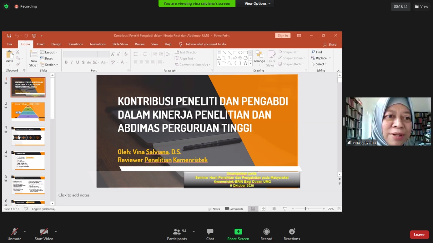The image size is (433, 243).
Task: Select the Right Arrow shape
Action: (x=235, y=58)
